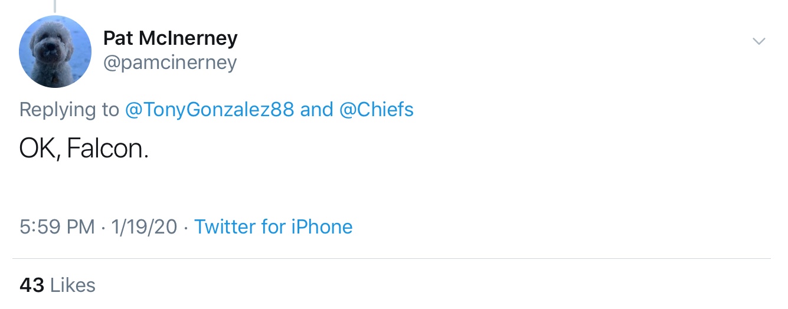View the 43 Likes list
The image size is (788, 309).
click(57, 285)
